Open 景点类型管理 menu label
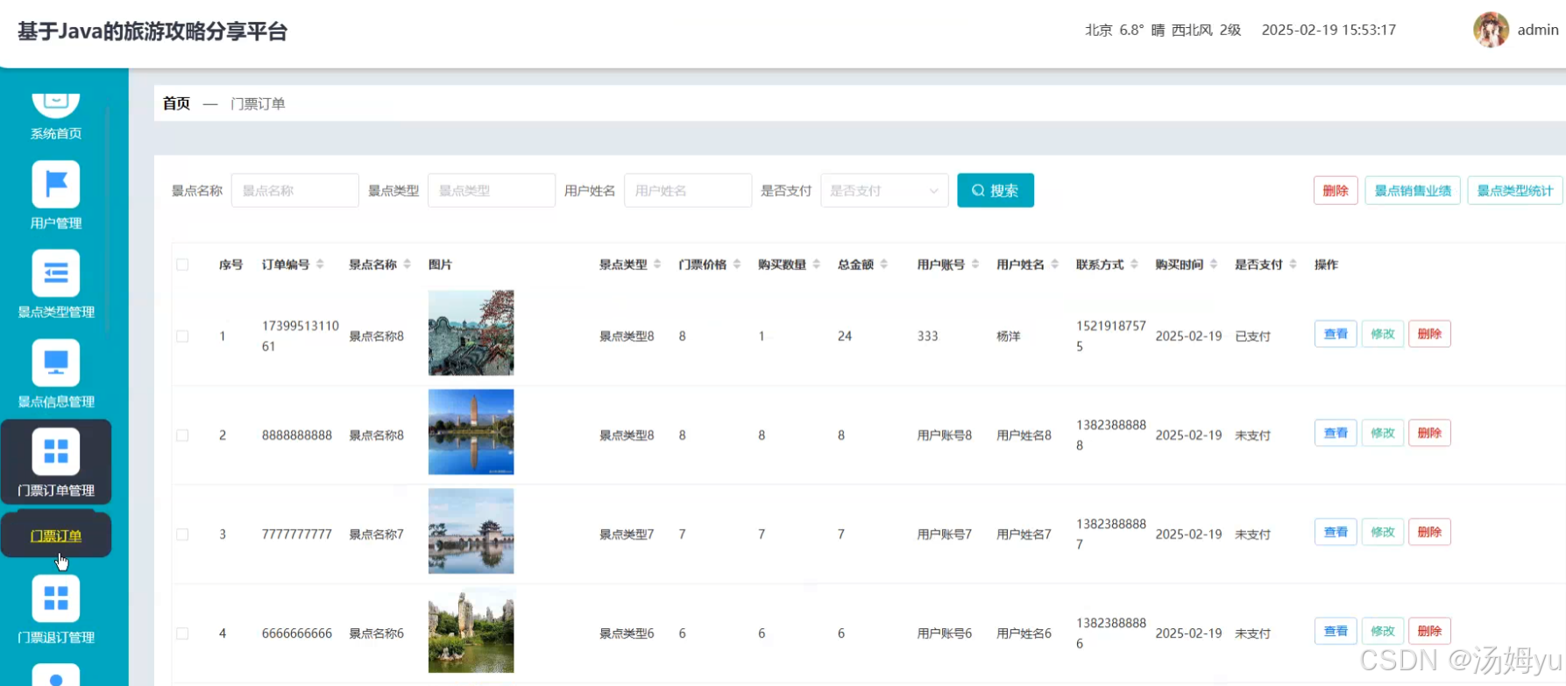Image resolution: width=1566 pixels, height=686 pixels. point(56,313)
